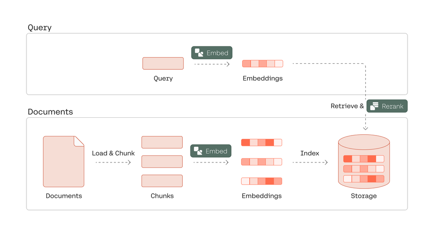Click the Load & Chunk label
This screenshot has width=434, height=233.
pyautogui.click(x=113, y=153)
